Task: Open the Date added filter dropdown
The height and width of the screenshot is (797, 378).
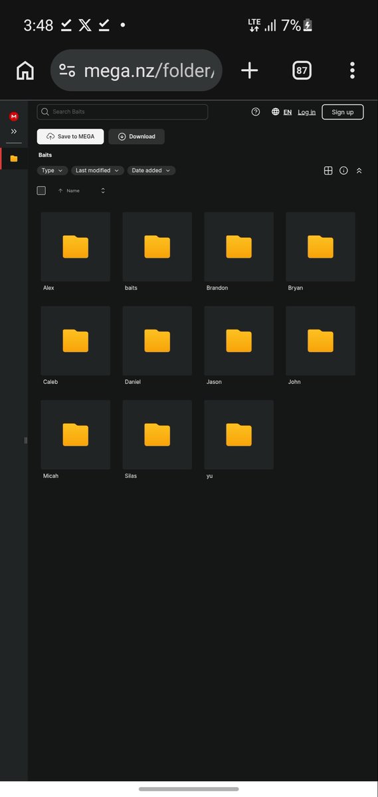Action: (x=151, y=171)
